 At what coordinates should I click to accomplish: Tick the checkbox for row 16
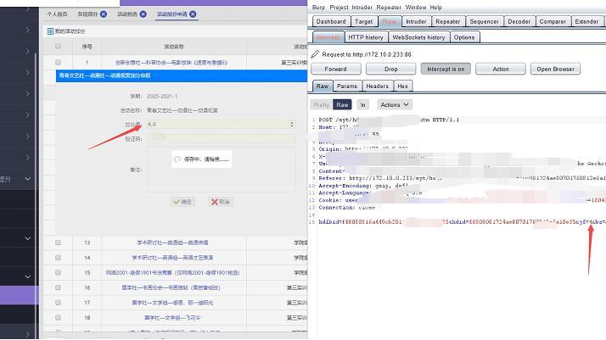tap(58, 287)
